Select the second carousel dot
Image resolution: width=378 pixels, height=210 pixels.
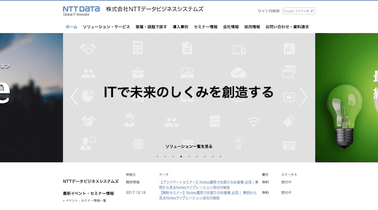pyautogui.click(x=165, y=156)
